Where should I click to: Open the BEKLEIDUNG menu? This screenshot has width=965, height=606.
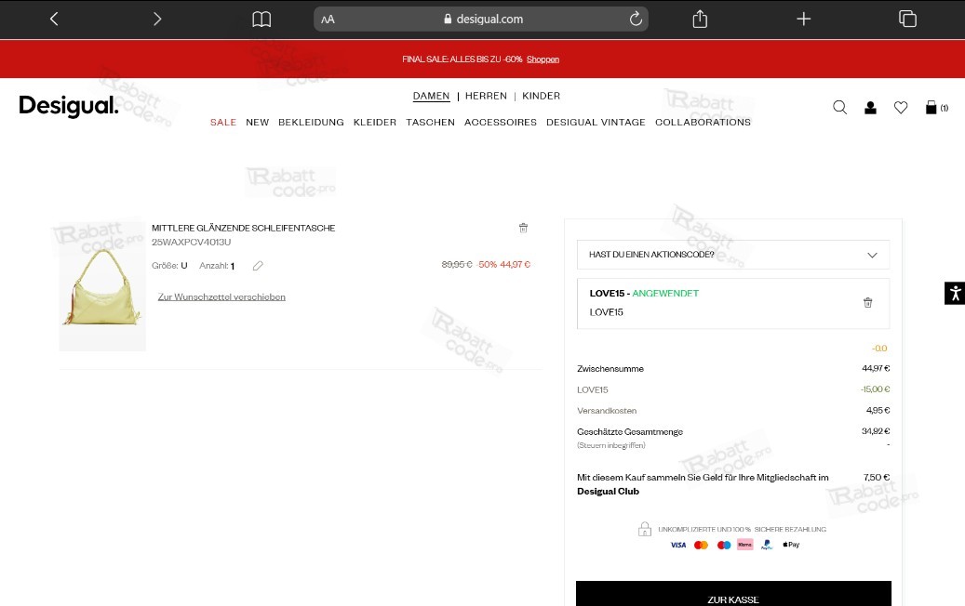point(311,123)
